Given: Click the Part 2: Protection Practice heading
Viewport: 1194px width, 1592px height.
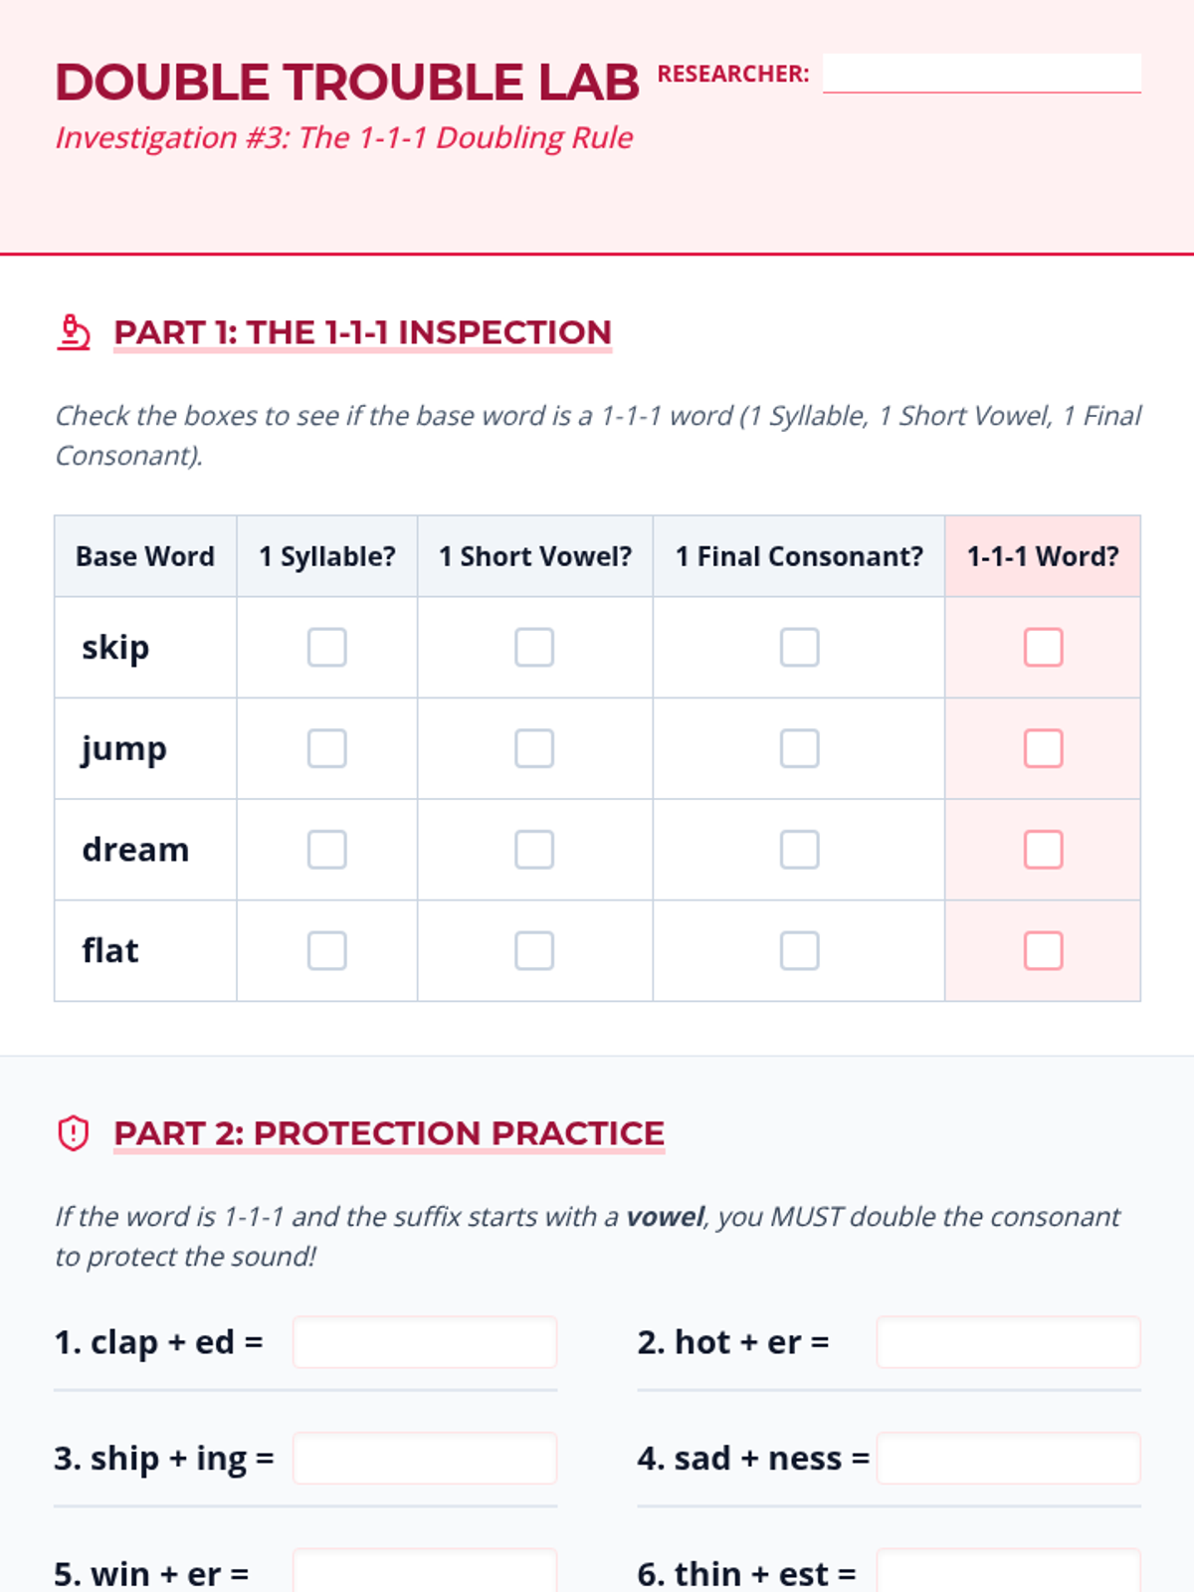Looking at the screenshot, I should click(x=389, y=1133).
